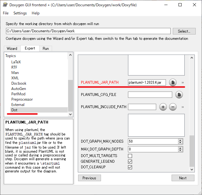Click the Next button
This screenshot has width=202, height=195.
pyautogui.click(x=183, y=178)
